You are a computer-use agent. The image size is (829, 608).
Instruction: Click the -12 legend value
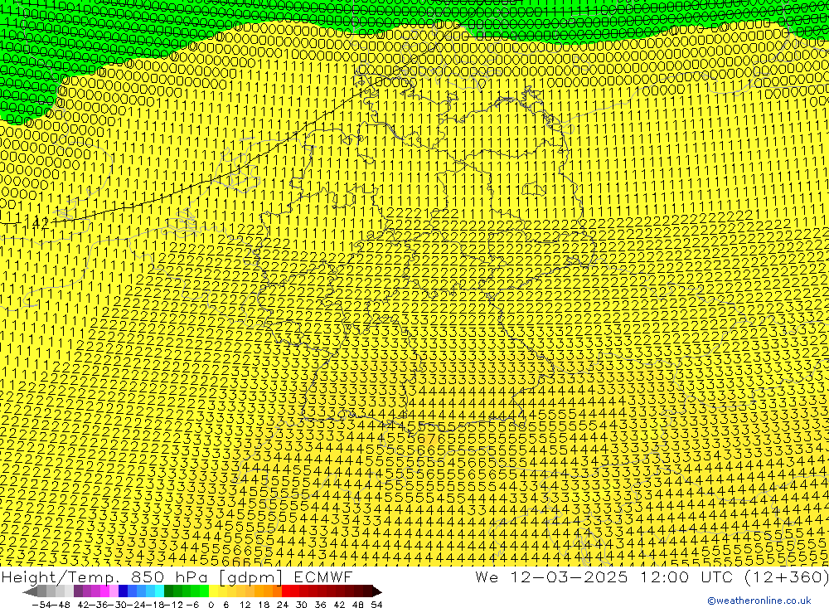[173, 605]
